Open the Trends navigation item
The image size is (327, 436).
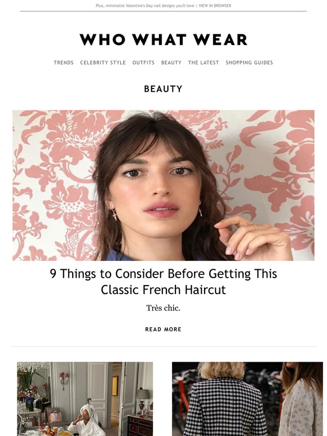[x=64, y=63]
